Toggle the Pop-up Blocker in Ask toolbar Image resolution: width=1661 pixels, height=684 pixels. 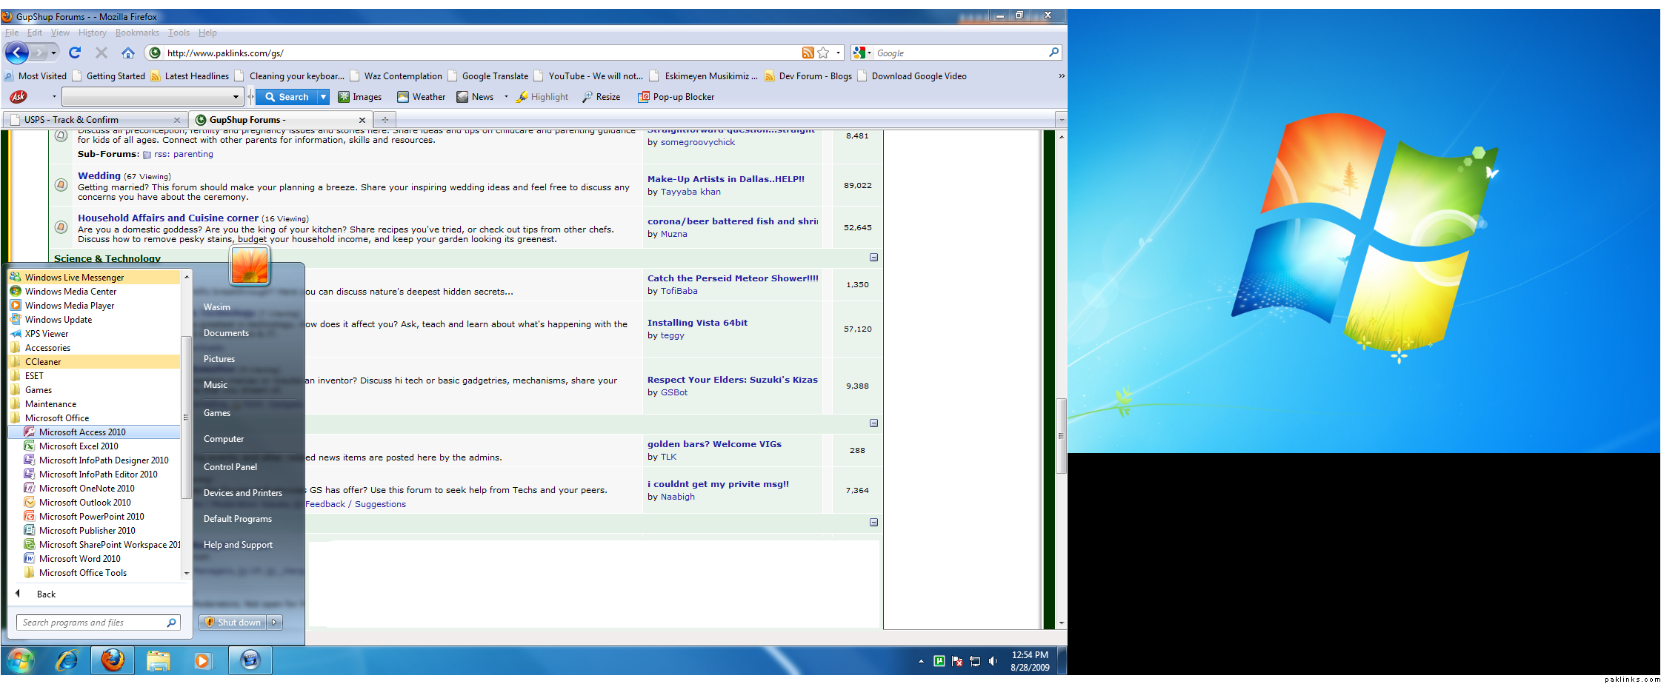(x=676, y=97)
